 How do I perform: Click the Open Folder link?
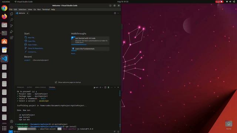click(33, 45)
